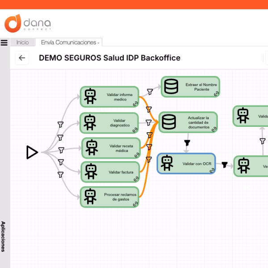Click link icon on Validar factura node
The width and height of the screenshot is (268, 268).
coord(136,179)
